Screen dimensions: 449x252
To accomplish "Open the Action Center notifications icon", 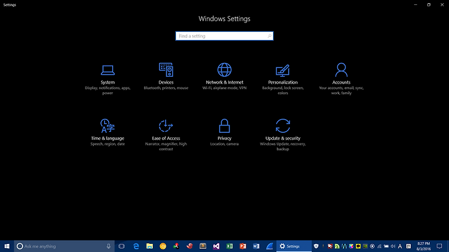I will point(440,246).
